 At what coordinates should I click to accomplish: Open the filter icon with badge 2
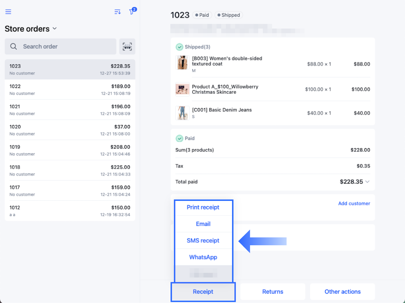coord(132,11)
